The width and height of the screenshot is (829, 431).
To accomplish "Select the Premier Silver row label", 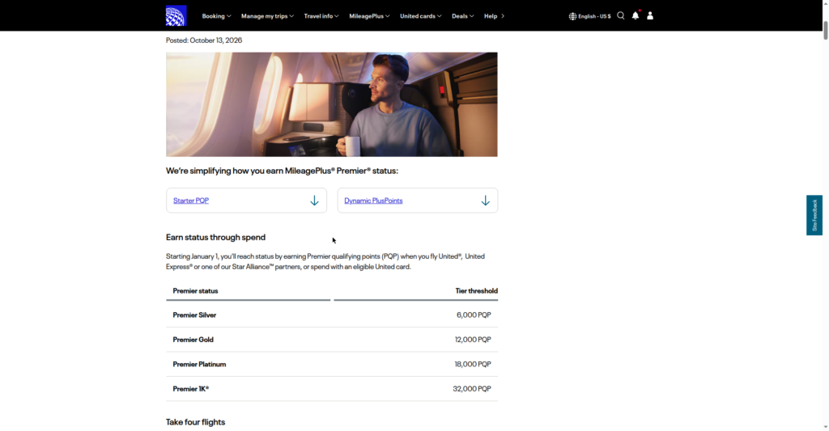I will [x=194, y=315].
